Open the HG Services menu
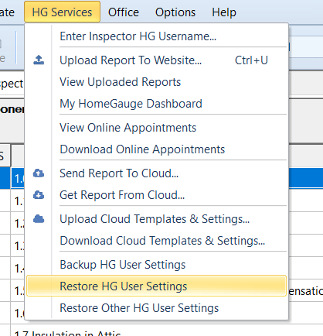323x336 pixels. 62,12
